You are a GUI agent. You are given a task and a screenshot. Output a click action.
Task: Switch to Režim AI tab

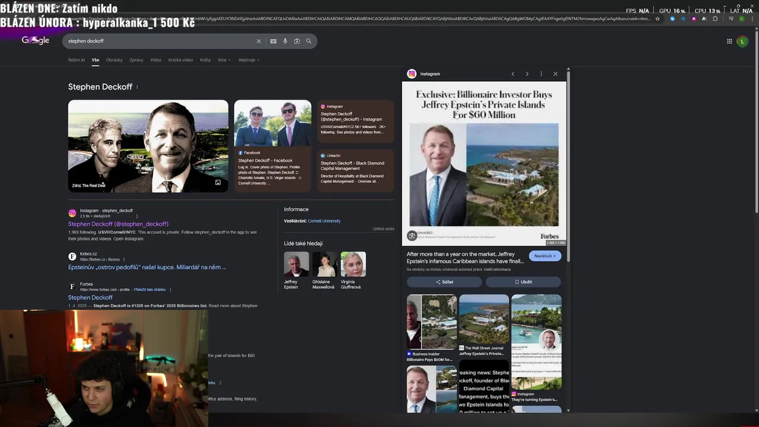[x=76, y=60]
